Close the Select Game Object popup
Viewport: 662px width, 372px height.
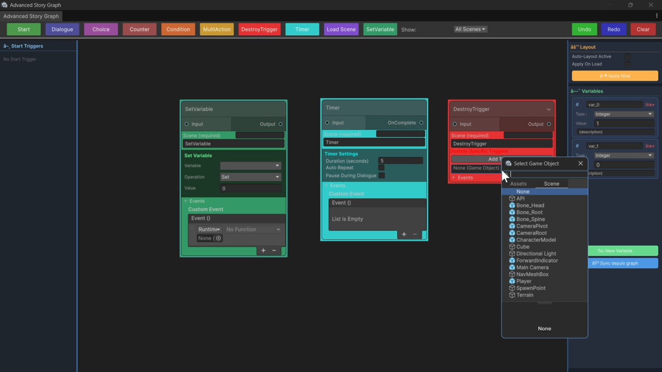point(580,163)
